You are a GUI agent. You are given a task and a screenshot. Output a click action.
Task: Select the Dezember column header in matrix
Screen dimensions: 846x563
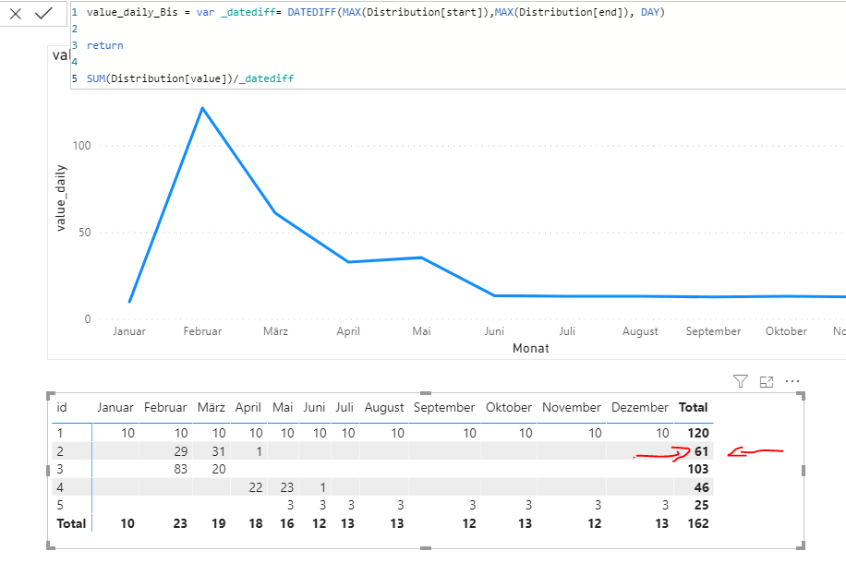pos(640,407)
